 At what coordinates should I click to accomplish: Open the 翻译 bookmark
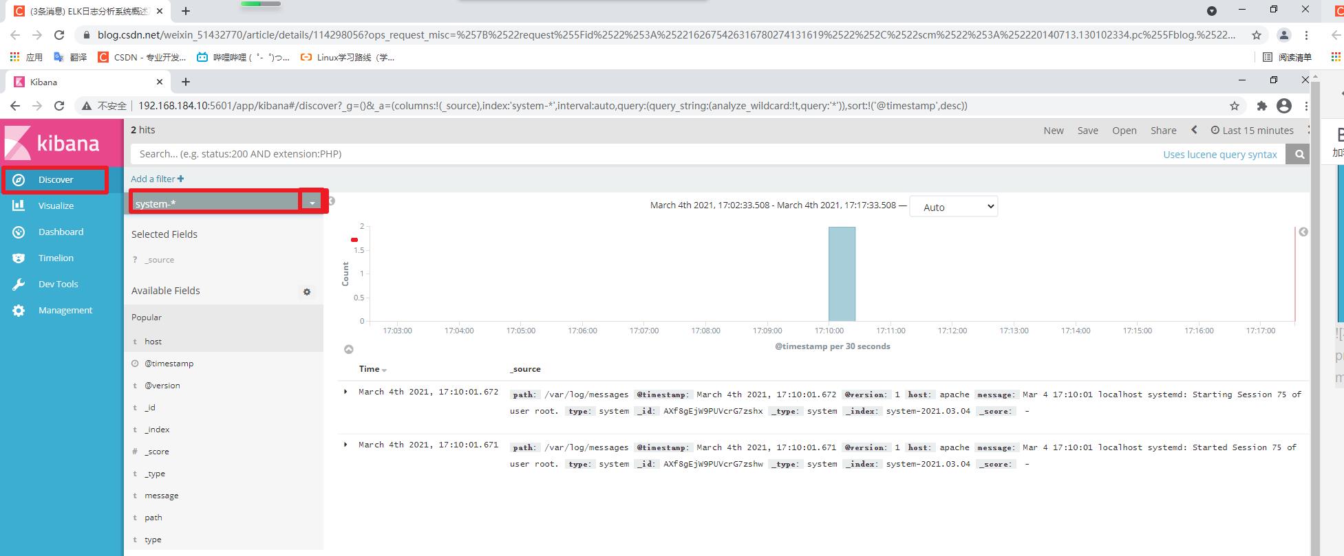point(71,57)
